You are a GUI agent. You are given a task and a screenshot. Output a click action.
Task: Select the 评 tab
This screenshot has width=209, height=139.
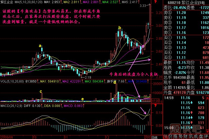[x=206, y=137]
